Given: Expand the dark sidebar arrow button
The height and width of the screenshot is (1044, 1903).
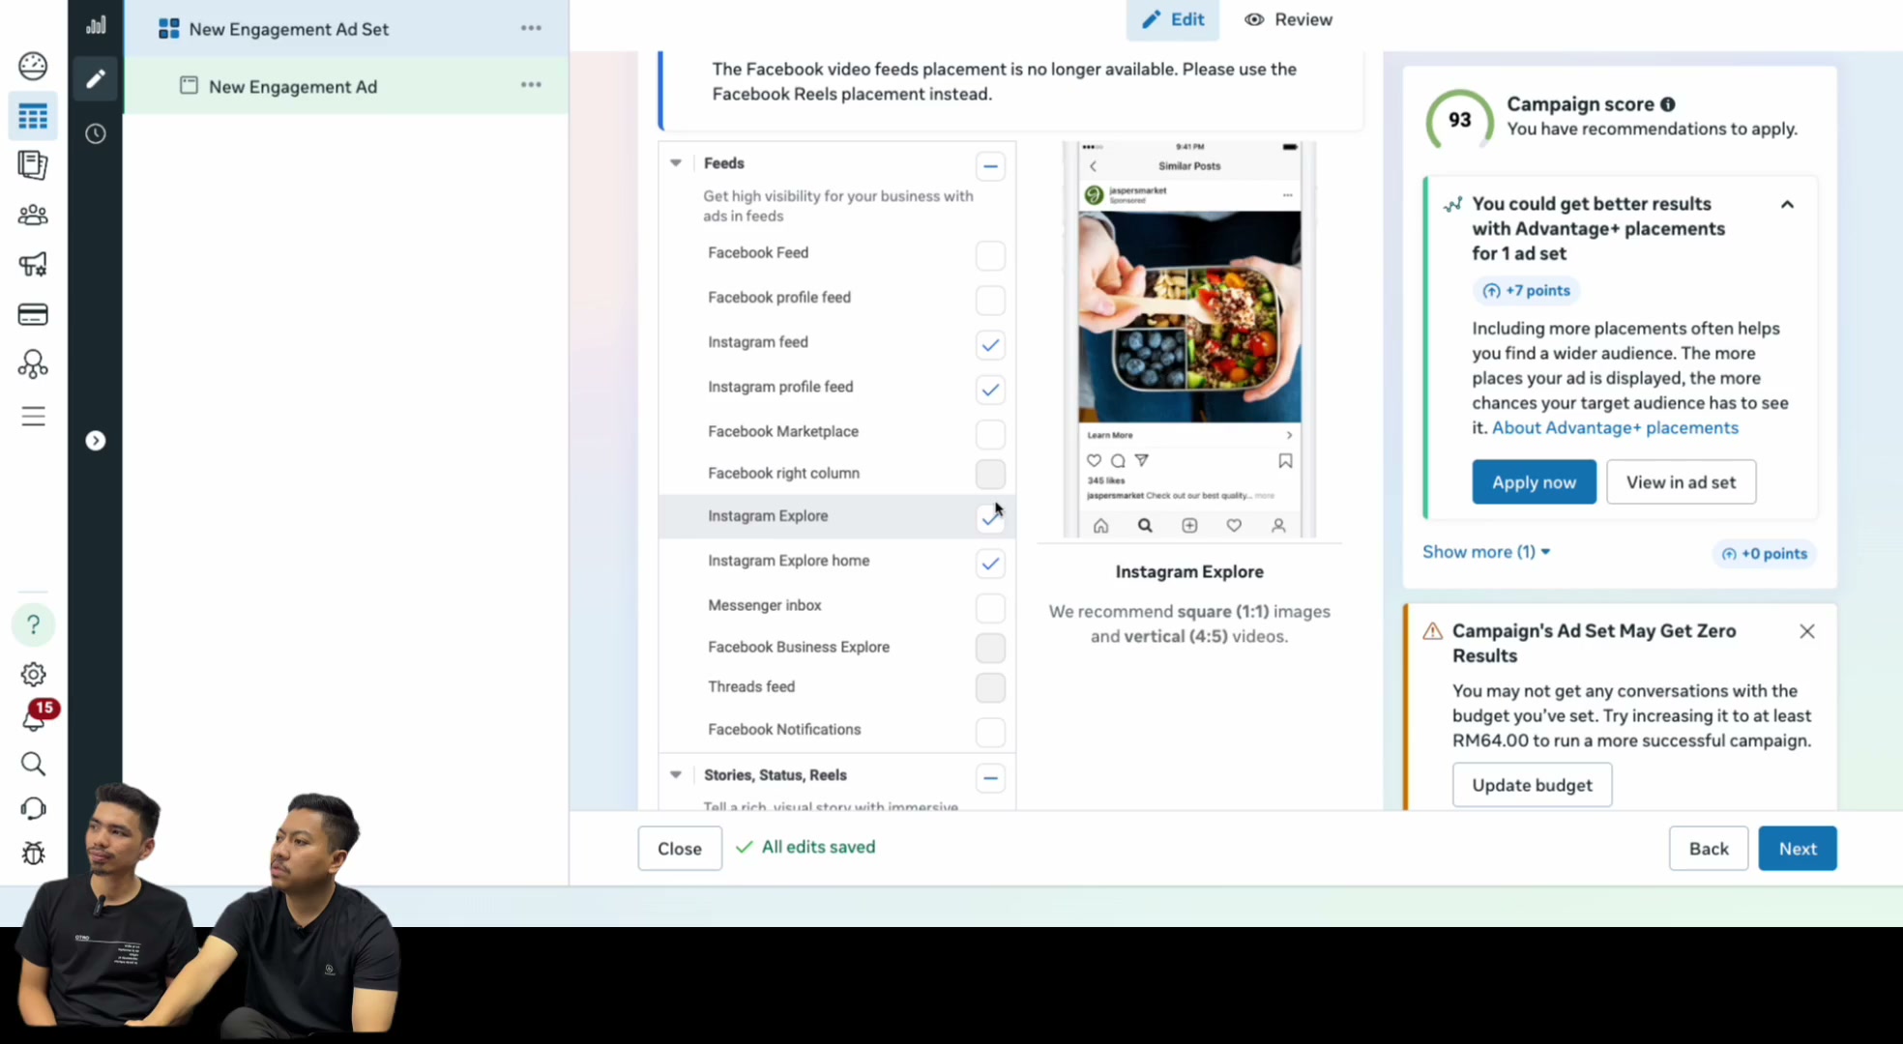Looking at the screenshot, I should 96,441.
